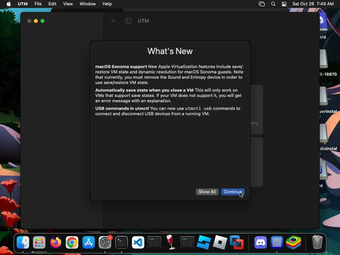
Task: Open the VMware Fusion Dock icon
Action: coord(236,242)
